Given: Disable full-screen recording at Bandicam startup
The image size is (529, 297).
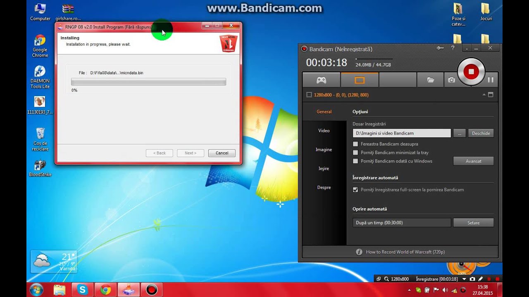Looking at the screenshot, I should pyautogui.click(x=355, y=190).
